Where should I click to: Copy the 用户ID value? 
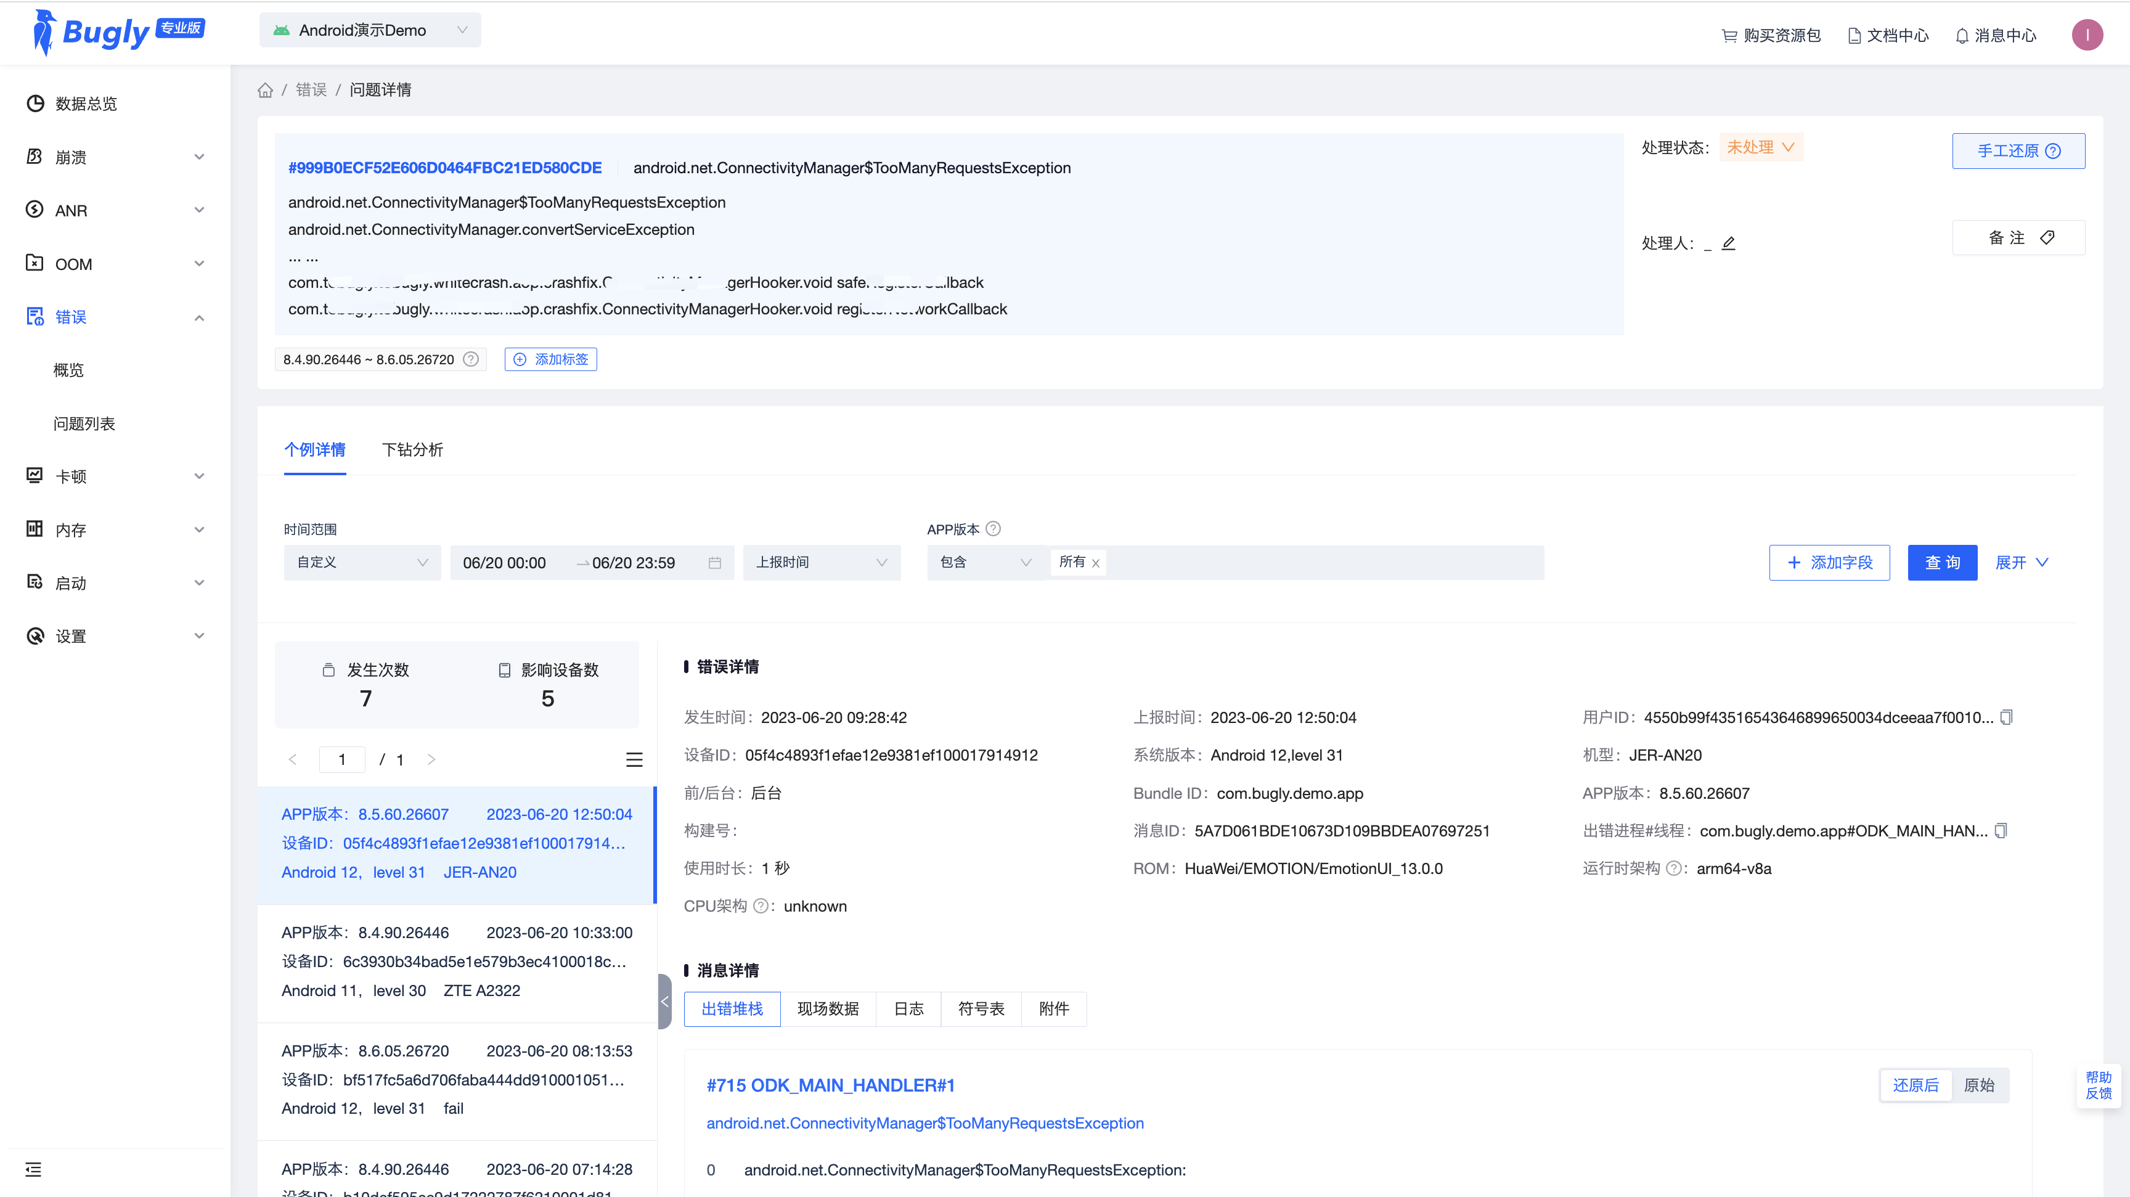pos(2007,717)
